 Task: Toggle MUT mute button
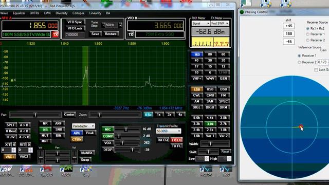(45, 136)
